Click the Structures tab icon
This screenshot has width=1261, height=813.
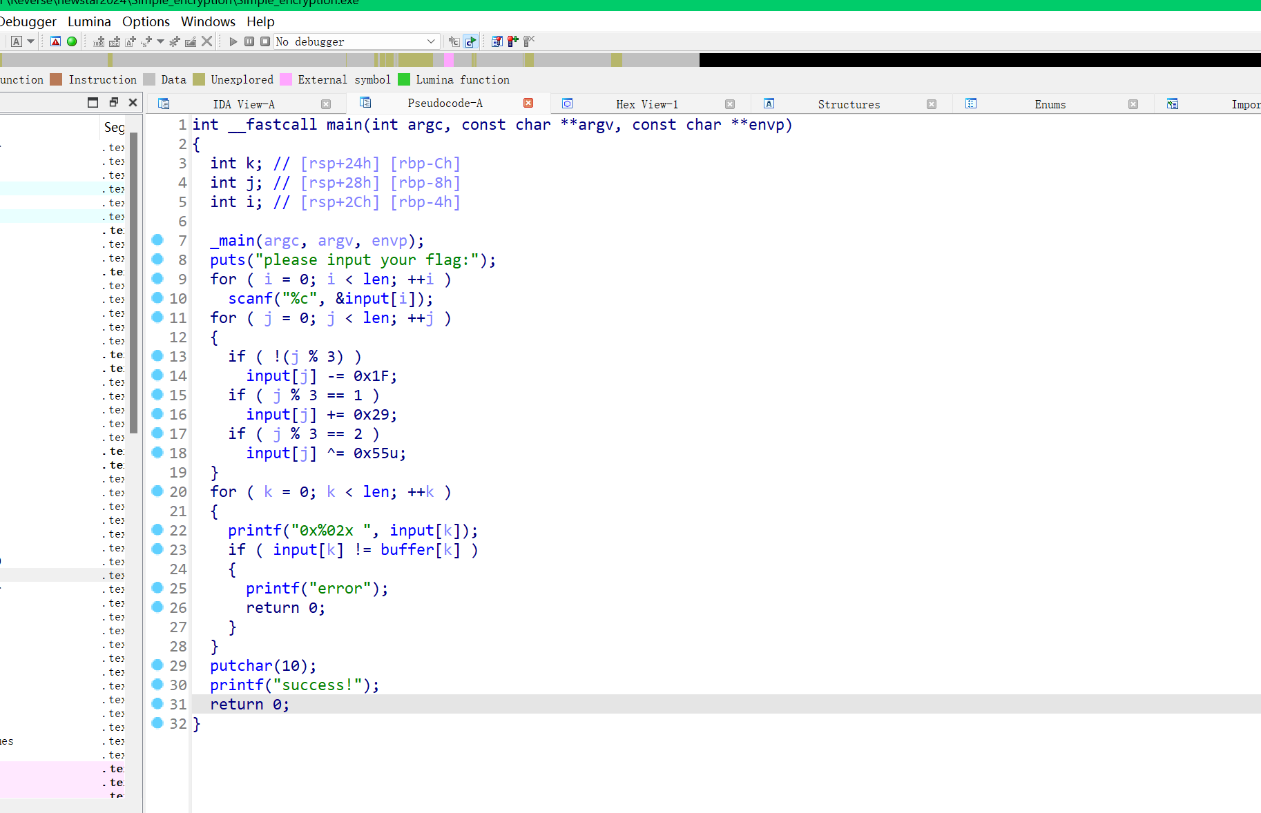pyautogui.click(x=769, y=104)
